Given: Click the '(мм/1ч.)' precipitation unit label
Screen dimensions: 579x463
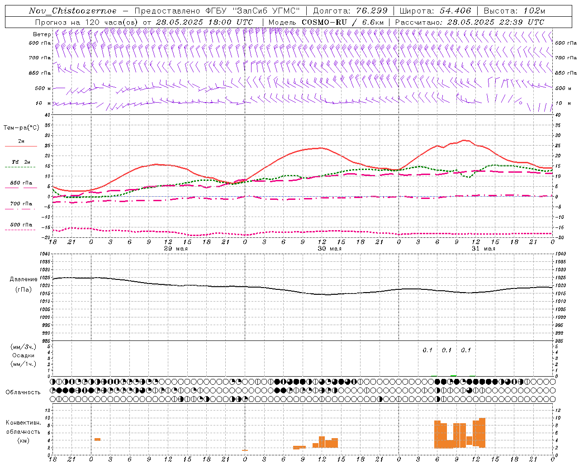Looking at the screenshot, I should tap(24, 364).
